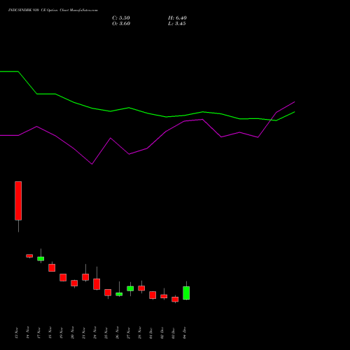The width and height of the screenshot is (350, 350).
Task: Click the red candlestick above 24 Nov
Action: coord(97,284)
